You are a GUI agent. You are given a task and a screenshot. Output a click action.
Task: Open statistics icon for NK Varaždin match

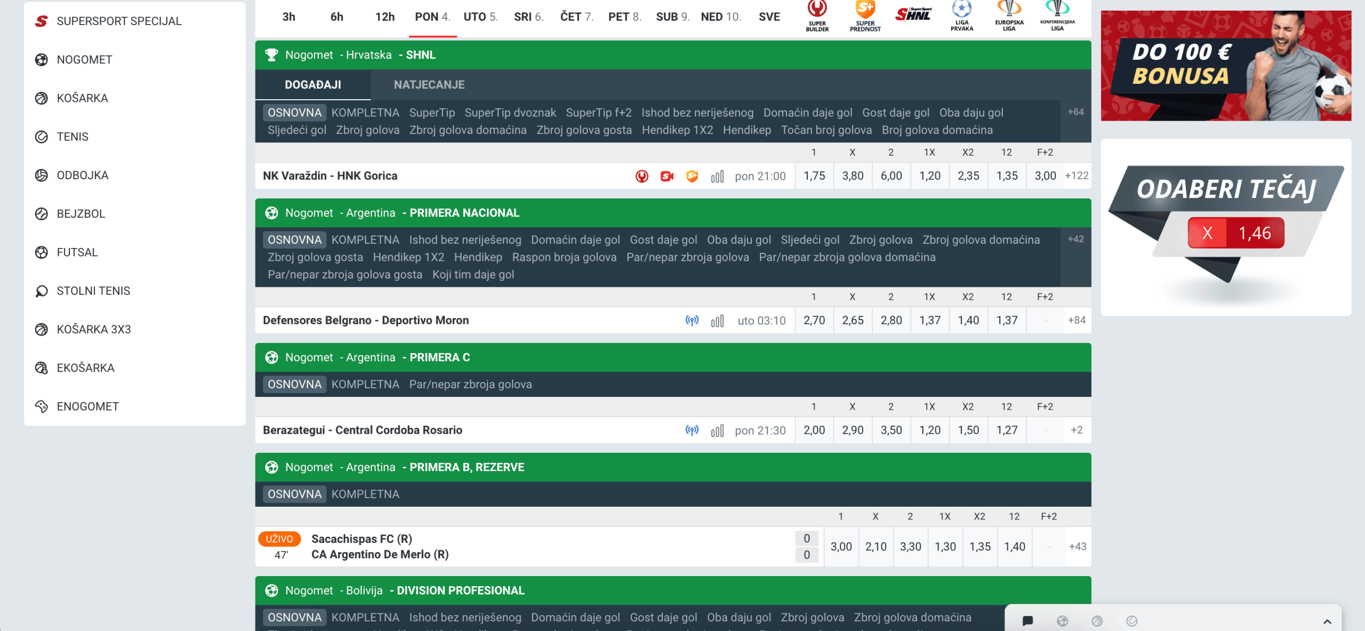point(717,176)
